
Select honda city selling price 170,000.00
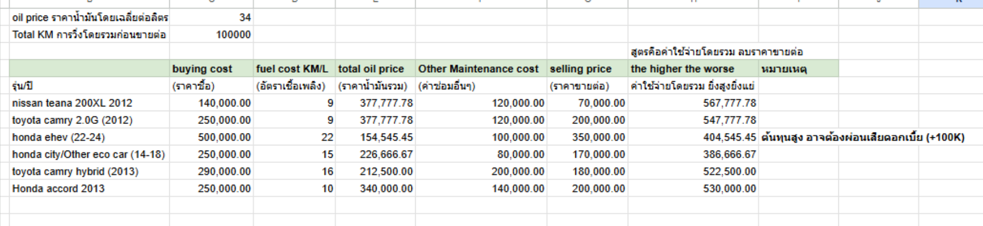[587, 154]
